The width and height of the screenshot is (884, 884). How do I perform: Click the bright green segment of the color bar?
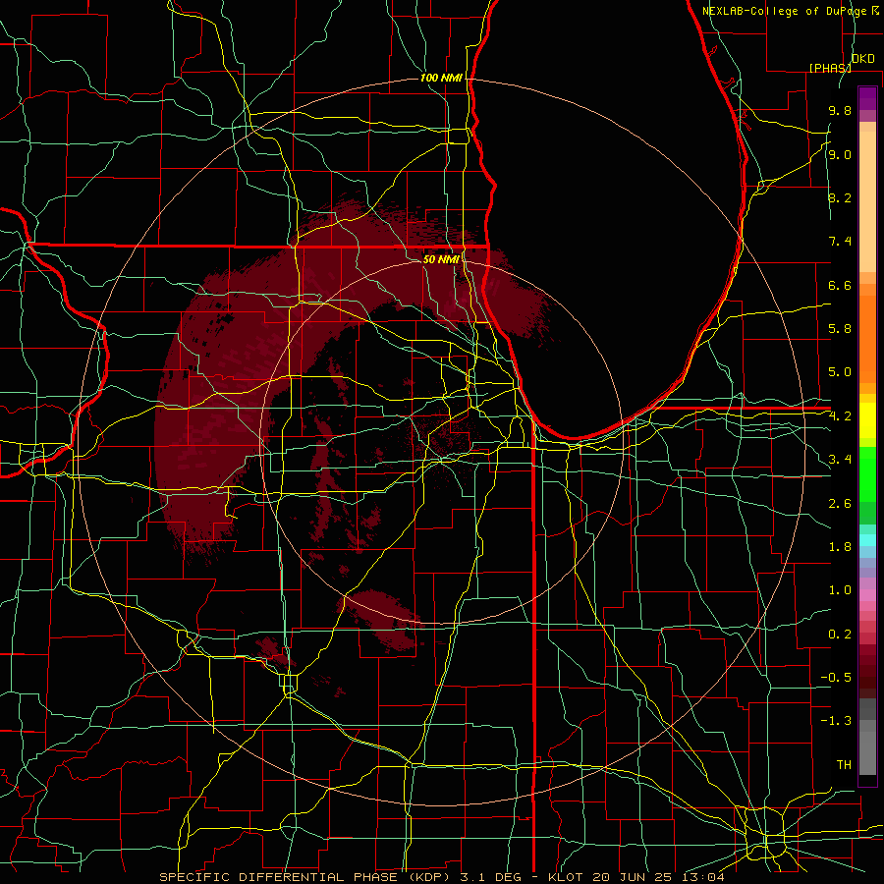[867, 473]
